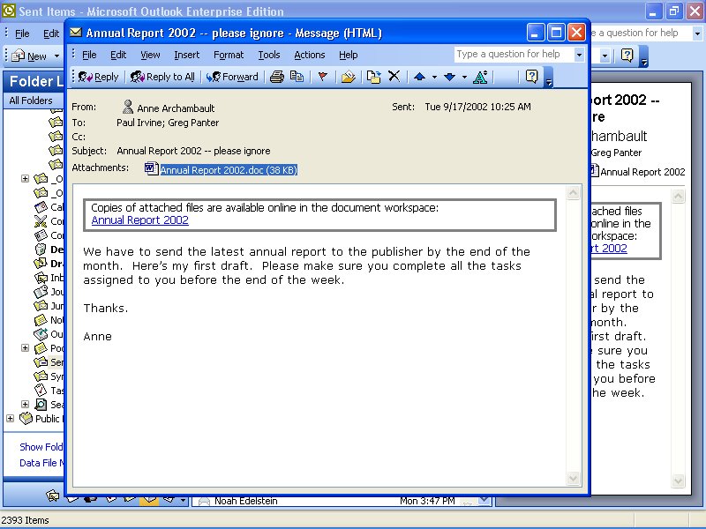Screen dimensions: 706x529
Task: Click 'Type a question for help' field
Action: tap(513, 55)
